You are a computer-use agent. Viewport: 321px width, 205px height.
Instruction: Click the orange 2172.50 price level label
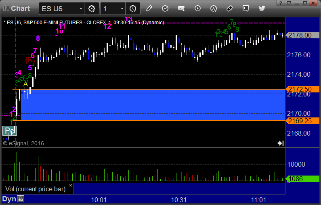coord(302,89)
